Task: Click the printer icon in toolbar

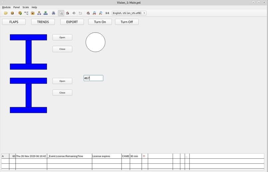Action: [53, 13]
